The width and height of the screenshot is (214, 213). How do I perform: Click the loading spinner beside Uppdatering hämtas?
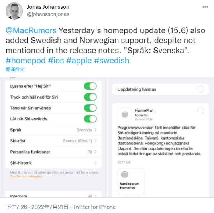point(200,89)
